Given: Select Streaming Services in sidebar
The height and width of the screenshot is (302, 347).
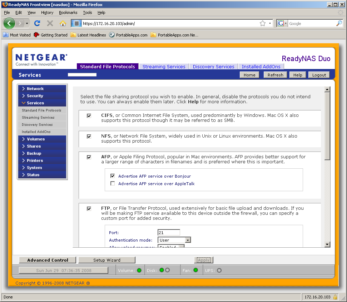Looking at the screenshot, I should 42,118.
